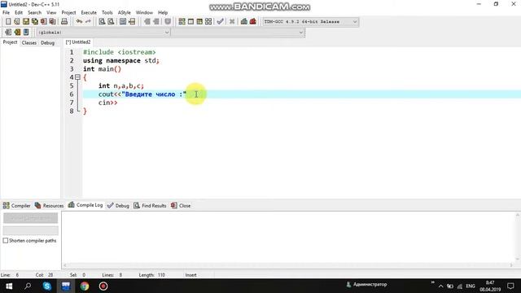521x293 pixels.
Task: Click the Goto bookmark icon
Action: coord(26,33)
